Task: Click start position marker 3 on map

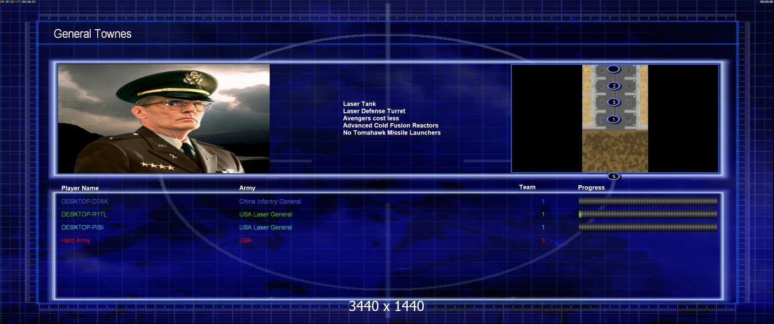Action: point(613,102)
